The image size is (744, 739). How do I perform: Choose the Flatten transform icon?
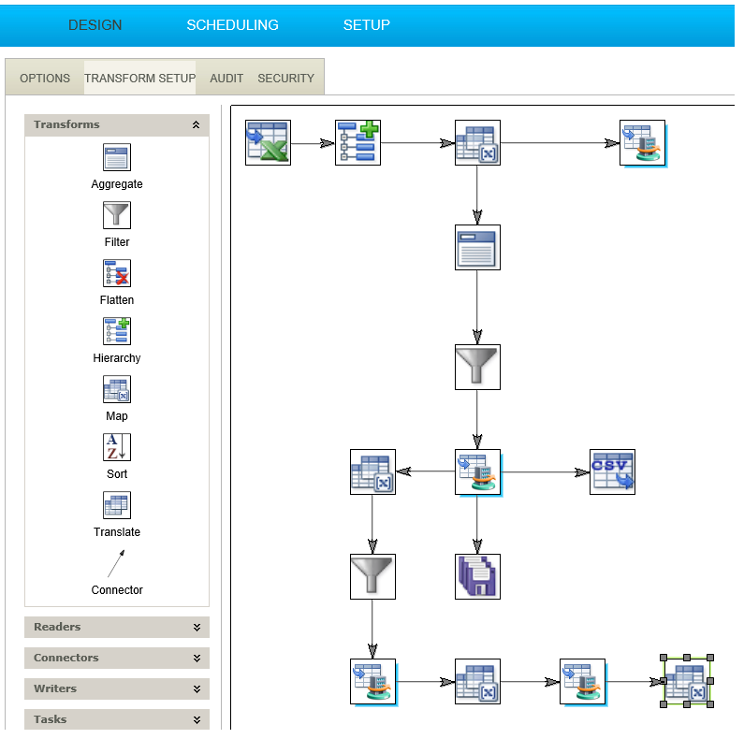pyautogui.click(x=117, y=273)
